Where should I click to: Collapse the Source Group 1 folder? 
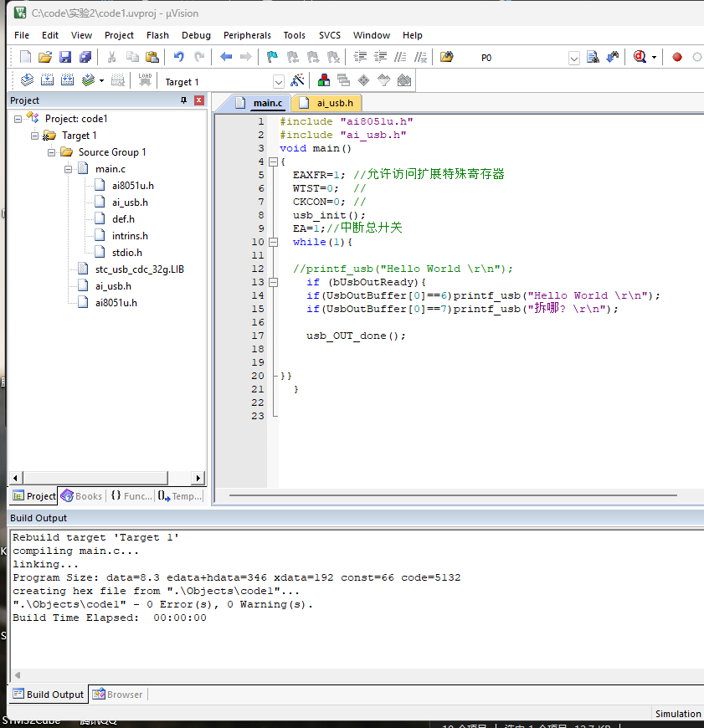[51, 153]
